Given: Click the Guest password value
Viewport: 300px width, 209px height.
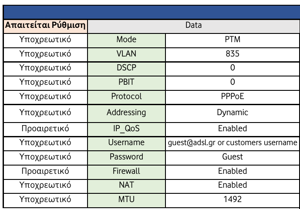Looking at the screenshot, I should click(233, 157).
